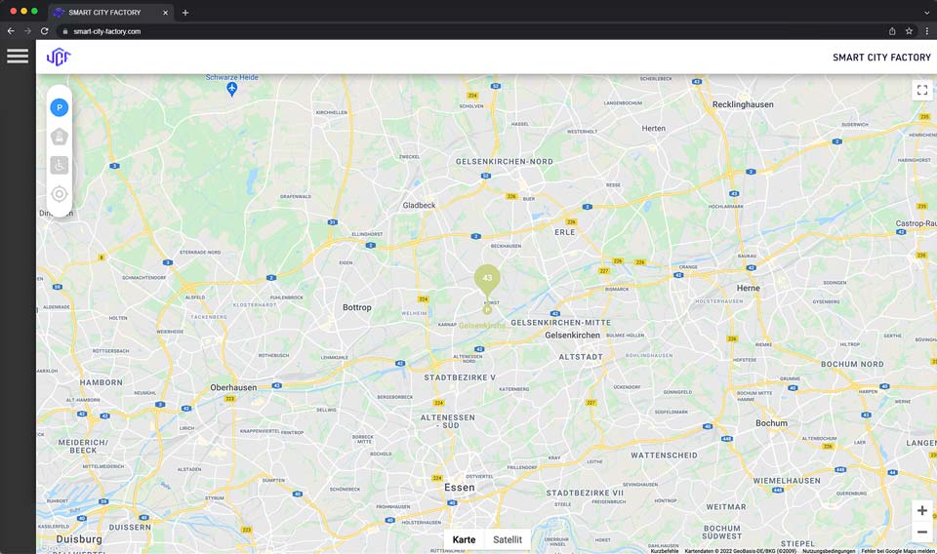Click the Gladbeck city label
This screenshot has height=554, width=937.
419,206
